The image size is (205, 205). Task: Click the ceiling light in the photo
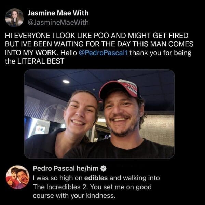(66, 82)
